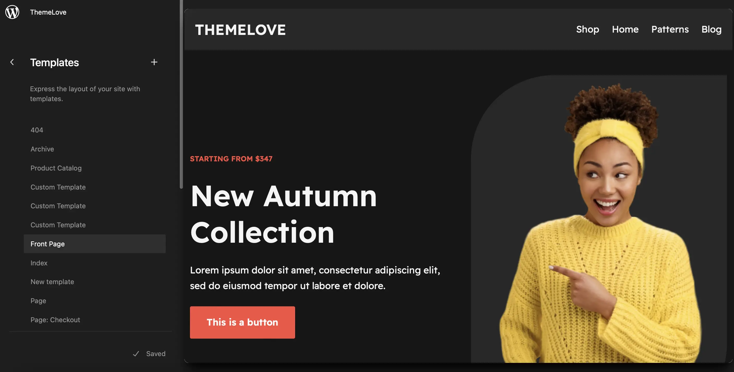Select the Page template entry
This screenshot has height=372, width=734.
tap(38, 300)
